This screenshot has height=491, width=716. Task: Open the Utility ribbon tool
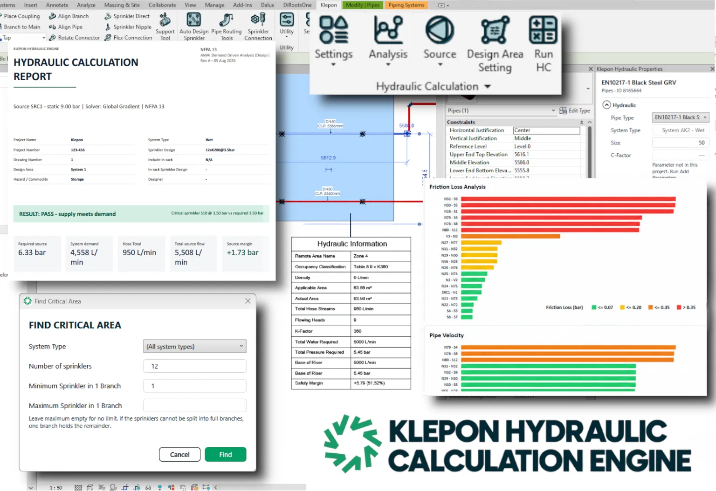click(x=287, y=26)
